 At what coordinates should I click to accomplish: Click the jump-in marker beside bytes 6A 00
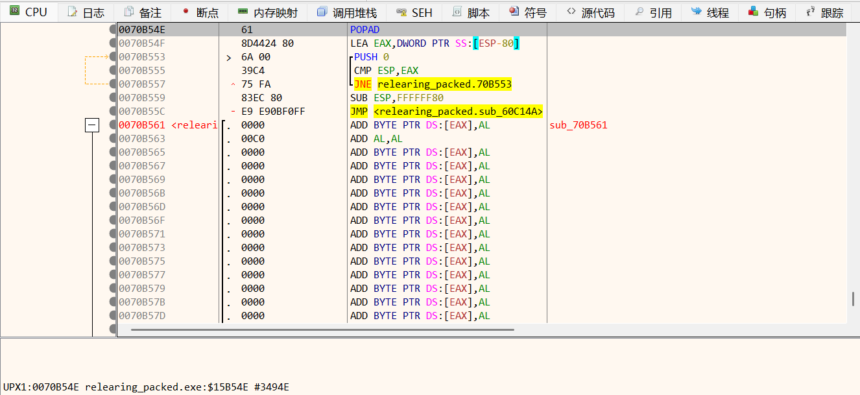click(228, 58)
